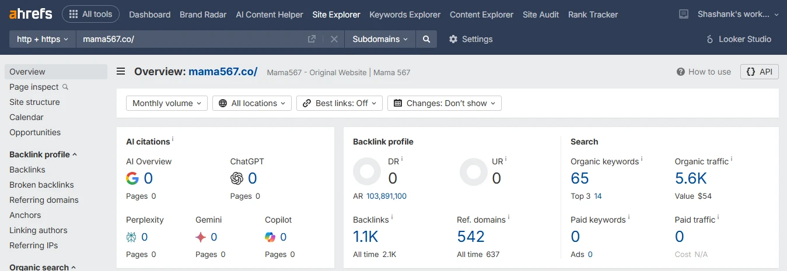Click the Paid keywords value 0
Screen dimensions: 787x271
click(575, 237)
